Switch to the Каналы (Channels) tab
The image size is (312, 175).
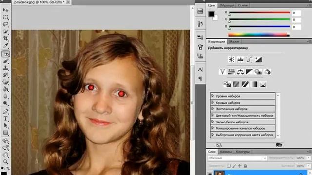coord(226,152)
